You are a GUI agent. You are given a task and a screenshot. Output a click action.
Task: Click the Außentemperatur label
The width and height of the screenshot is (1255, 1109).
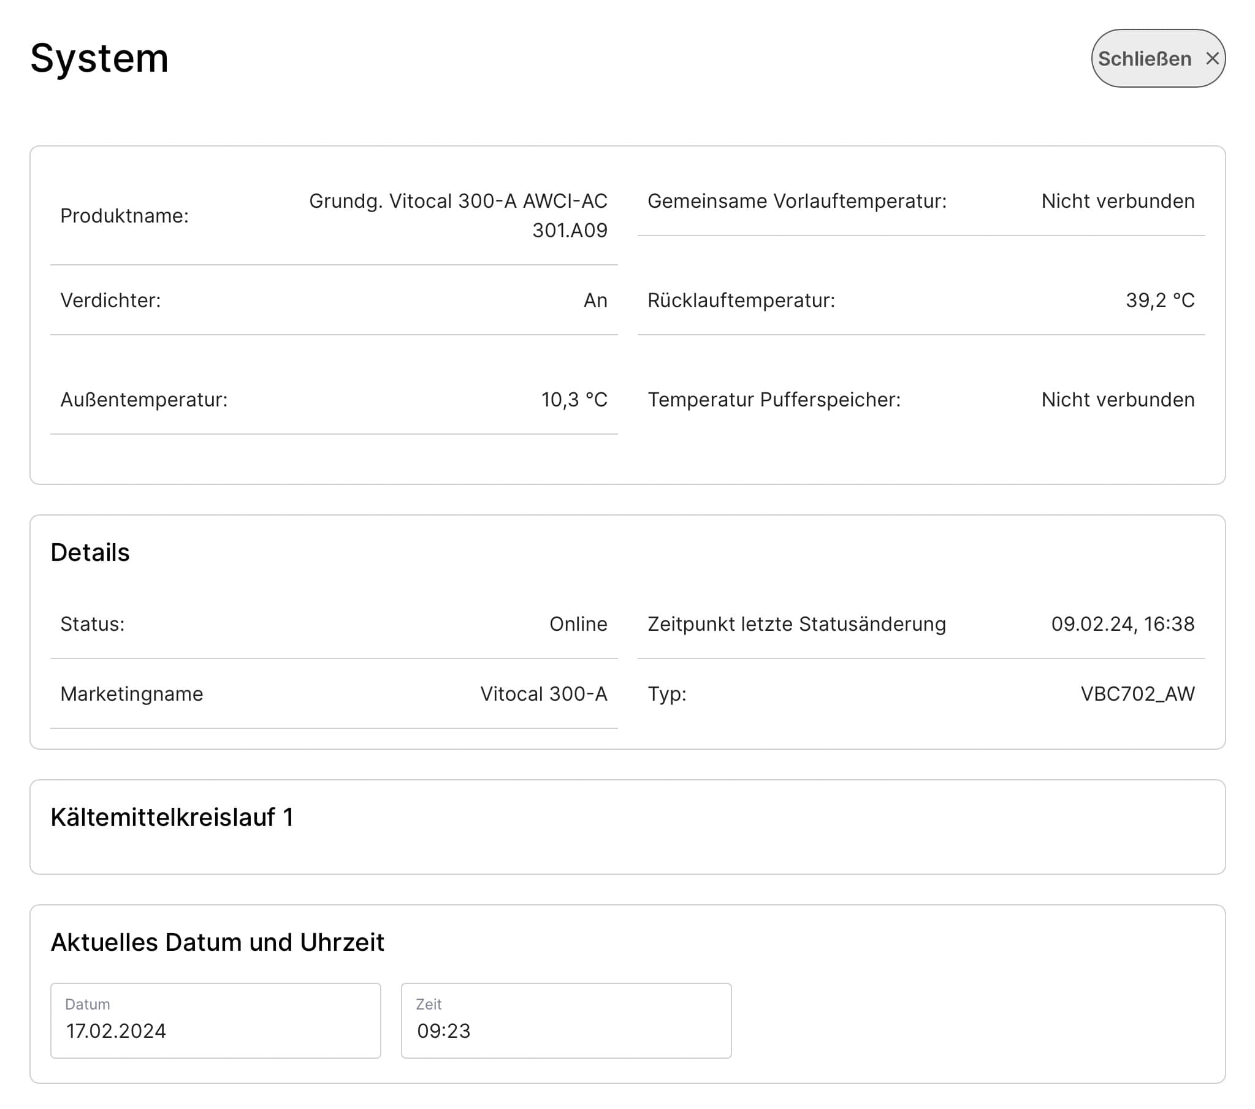(144, 400)
